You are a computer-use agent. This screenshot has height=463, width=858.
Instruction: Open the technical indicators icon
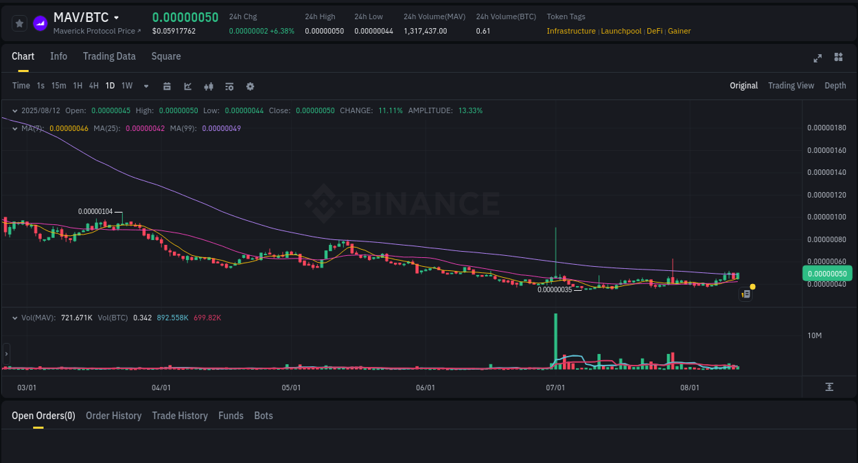(229, 86)
